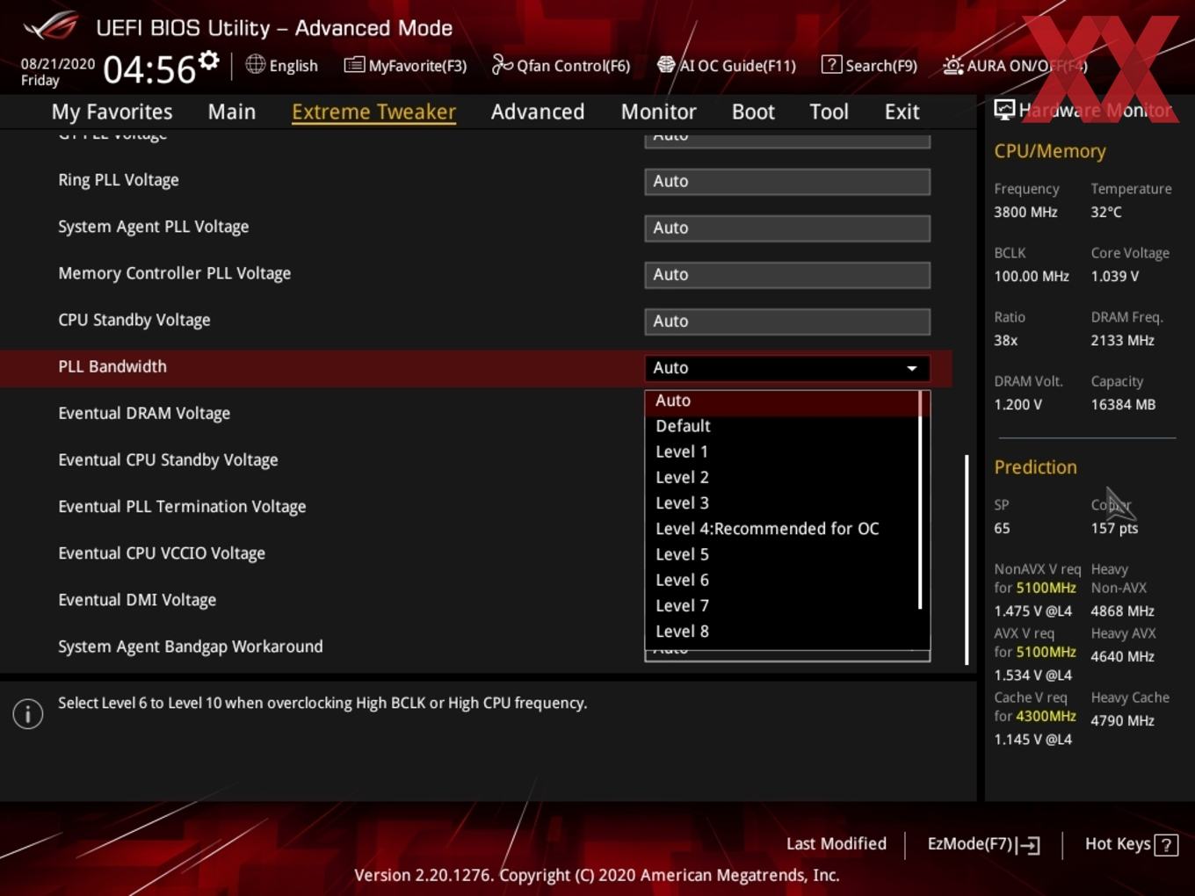1195x896 pixels.
Task: Click Memory Controller PLL Voltage field
Action: coord(787,275)
